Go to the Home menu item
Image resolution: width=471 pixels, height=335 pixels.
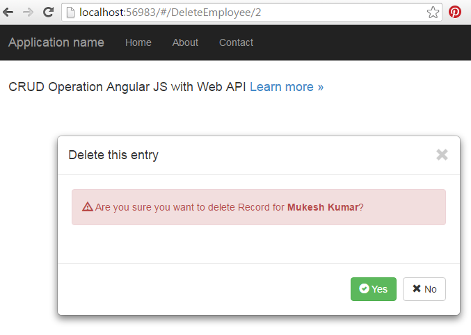138,42
